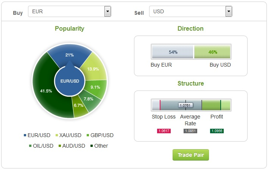Click the 1.0761 marker on structure bar
This screenshot has height=170, width=268.
185,105
